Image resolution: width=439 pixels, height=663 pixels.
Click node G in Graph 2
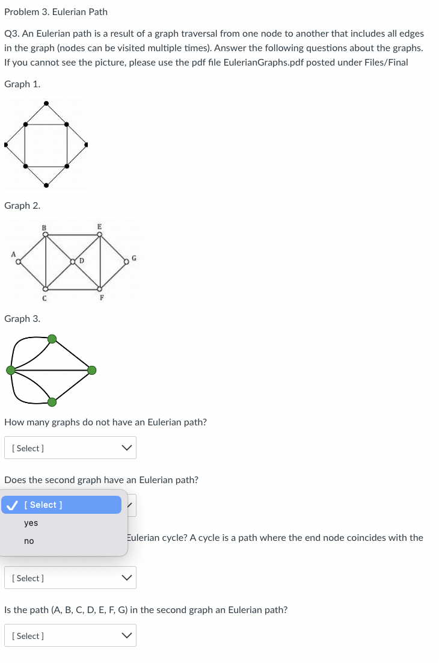126,262
